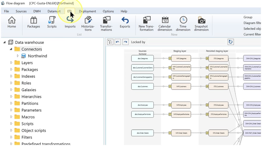
Task: Select the Scripts folder in tree
Action: 27,124
